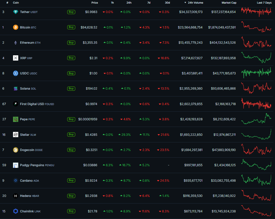The width and height of the screenshot is (275, 219).
Task: Click the Bitcoin coin logo icon
Action: point(15,27)
